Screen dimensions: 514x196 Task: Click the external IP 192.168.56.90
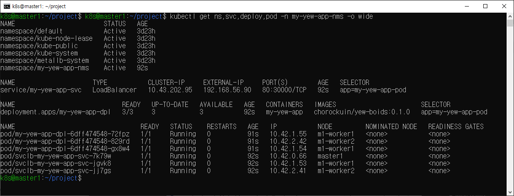[227, 90]
